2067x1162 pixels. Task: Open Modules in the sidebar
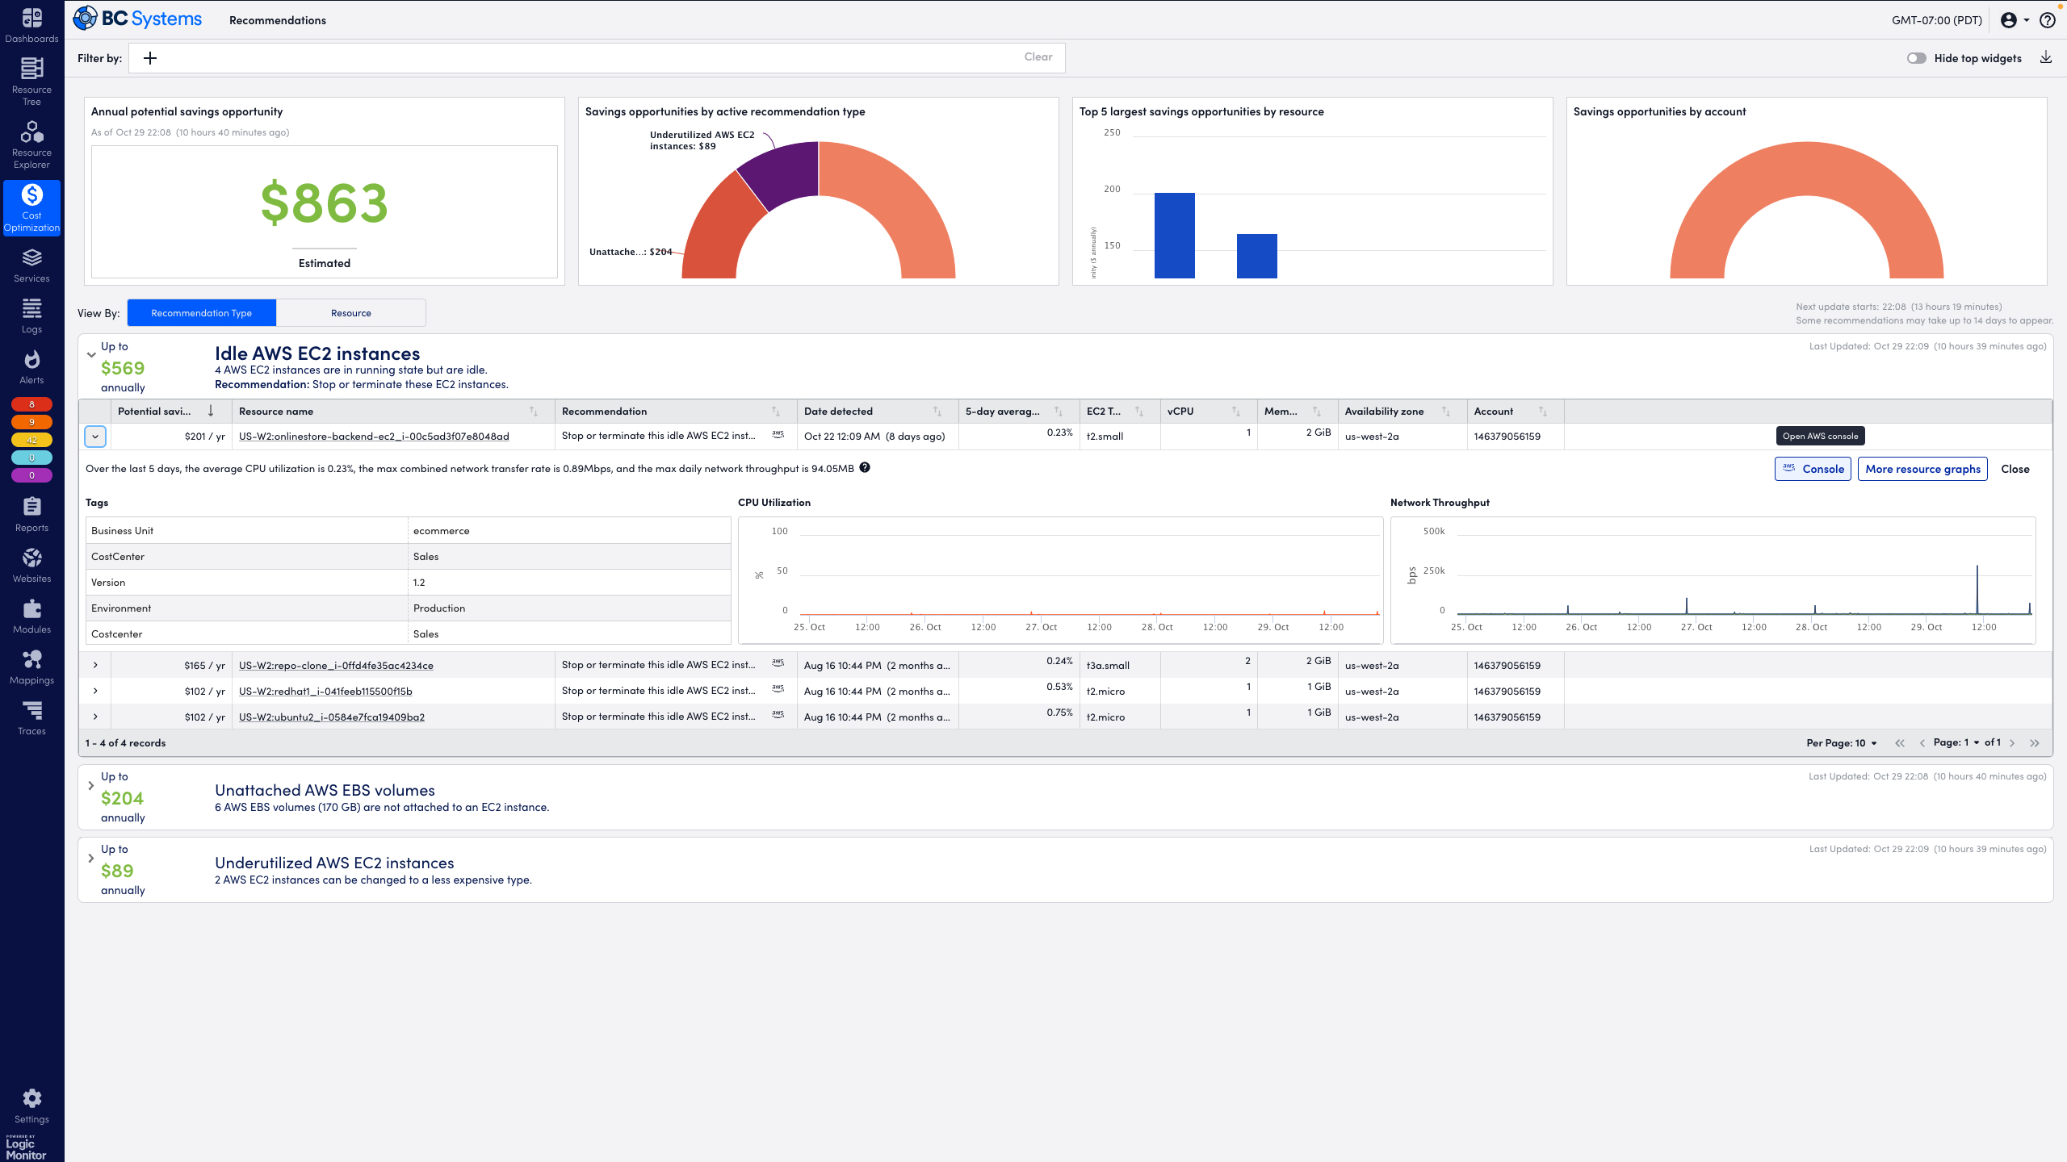coord(31,617)
